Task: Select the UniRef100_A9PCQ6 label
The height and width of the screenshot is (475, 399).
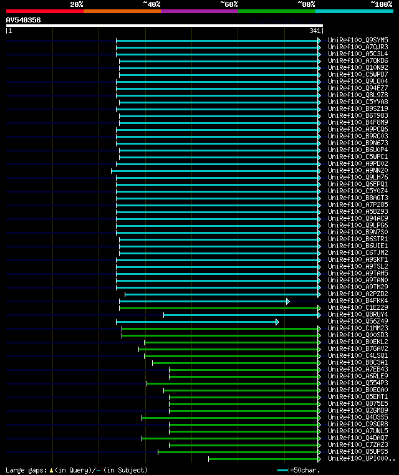Action: (358, 130)
